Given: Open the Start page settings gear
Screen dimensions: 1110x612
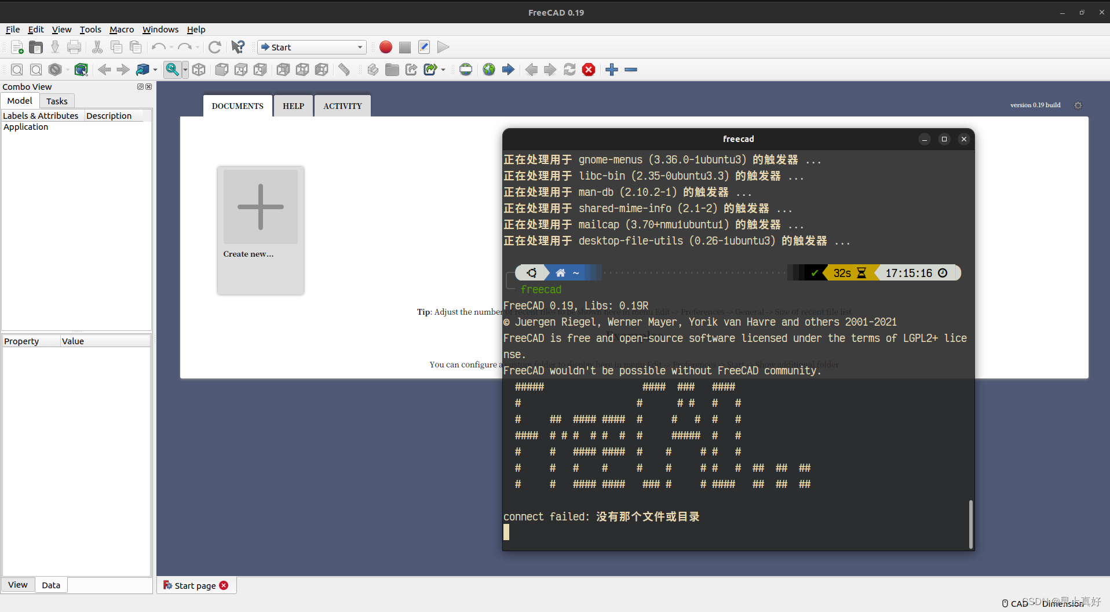Looking at the screenshot, I should tap(1079, 105).
